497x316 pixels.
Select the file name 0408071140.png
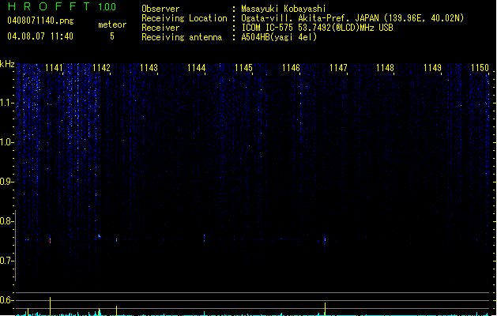click(40, 21)
